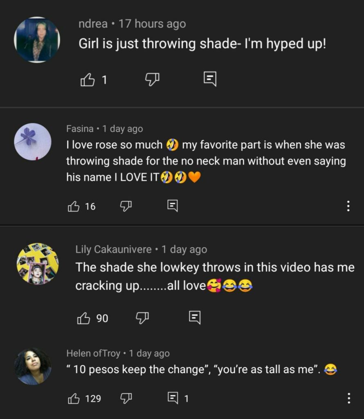Like Helen ofTroy's pesos comment
This screenshot has height=419, width=364.
point(74,398)
